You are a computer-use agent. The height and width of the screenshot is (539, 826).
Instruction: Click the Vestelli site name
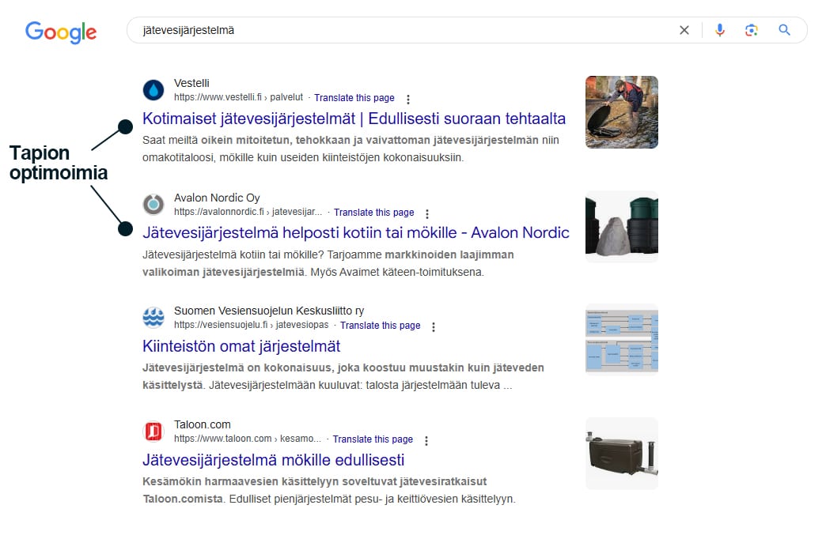[191, 83]
